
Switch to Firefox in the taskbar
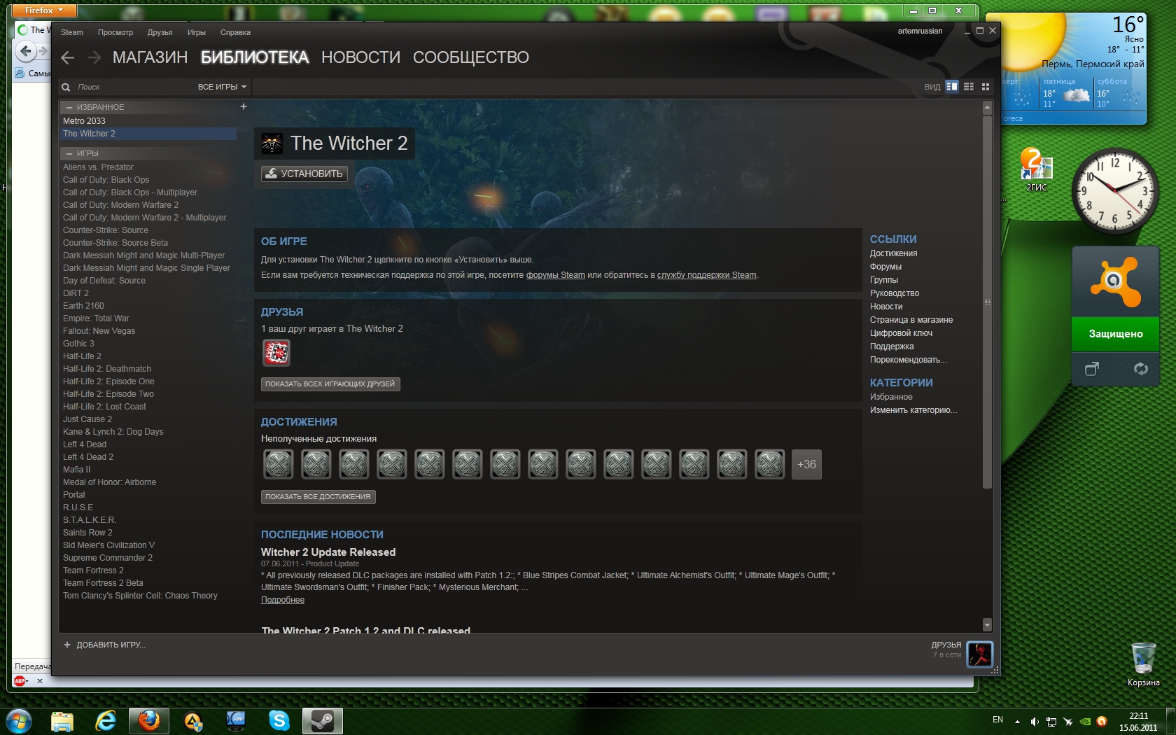[148, 721]
